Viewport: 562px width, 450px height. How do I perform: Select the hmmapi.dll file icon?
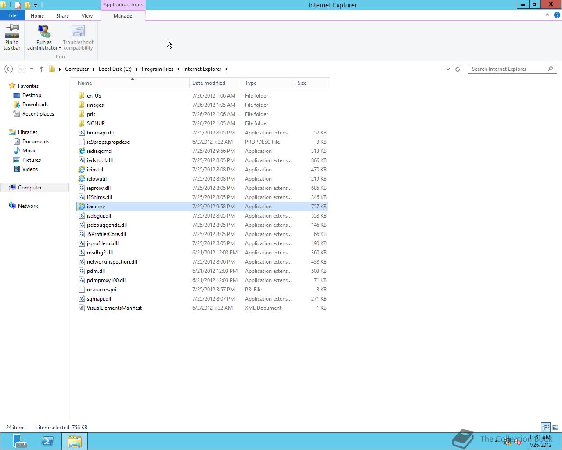[81, 132]
